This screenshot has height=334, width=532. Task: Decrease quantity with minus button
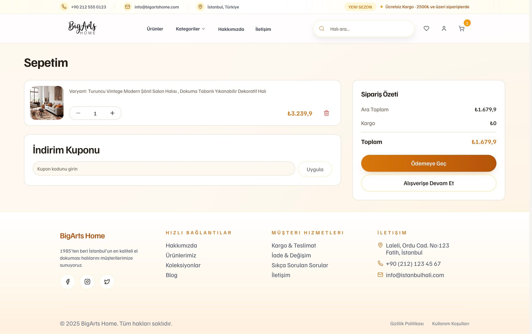(78, 113)
